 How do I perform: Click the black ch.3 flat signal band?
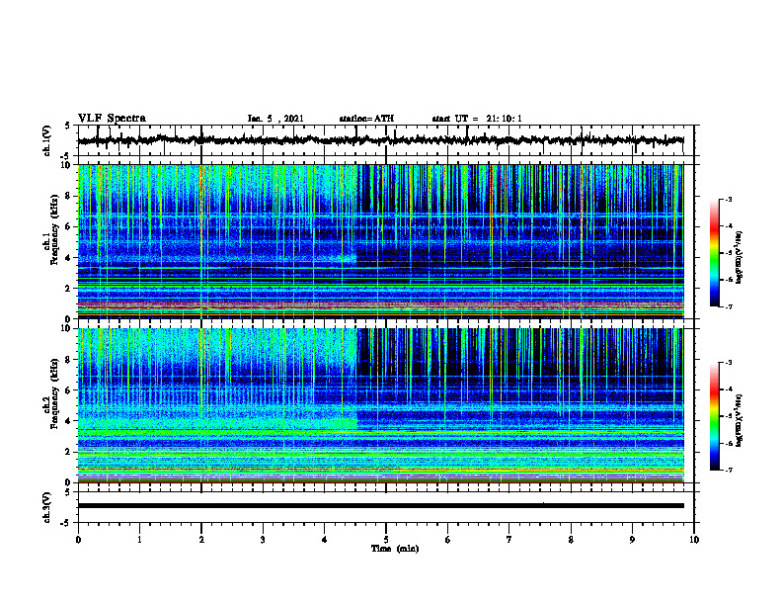(x=380, y=506)
